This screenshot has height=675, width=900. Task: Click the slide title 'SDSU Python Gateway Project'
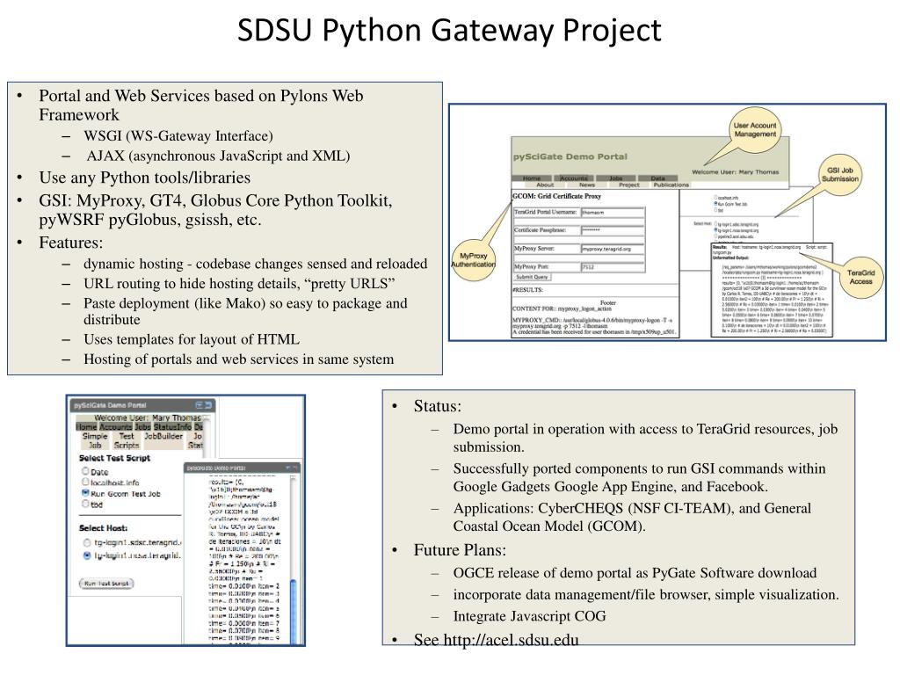click(449, 30)
